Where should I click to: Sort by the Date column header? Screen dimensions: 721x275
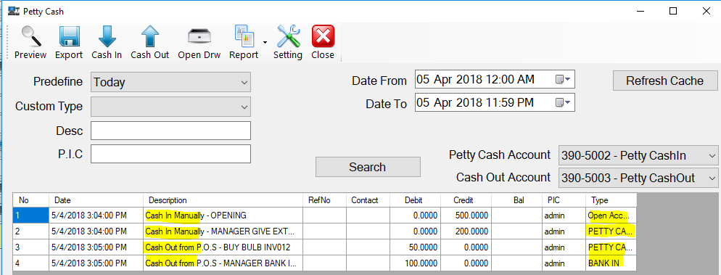click(96, 200)
